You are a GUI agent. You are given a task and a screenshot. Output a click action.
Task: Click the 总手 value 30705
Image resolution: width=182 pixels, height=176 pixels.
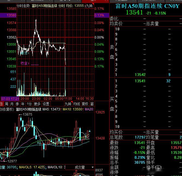140,162
